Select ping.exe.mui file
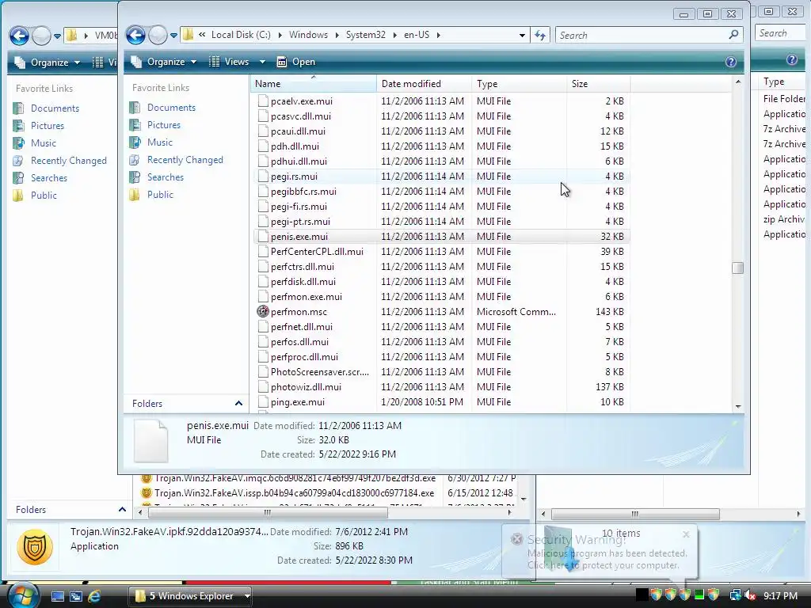 298,402
